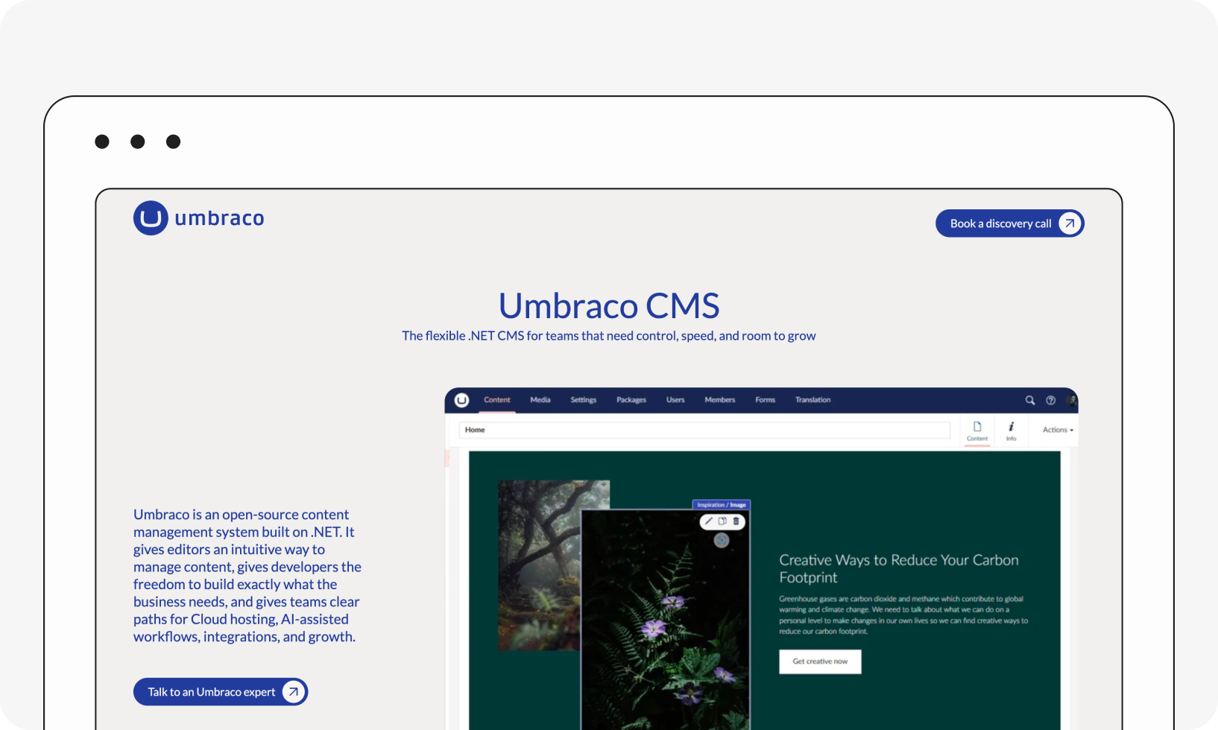This screenshot has width=1218, height=730.
Task: Select the Info icon tab
Action: tap(1011, 431)
